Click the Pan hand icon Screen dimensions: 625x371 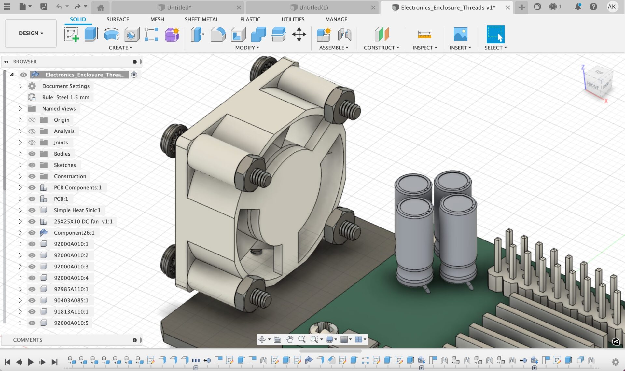pyautogui.click(x=289, y=339)
